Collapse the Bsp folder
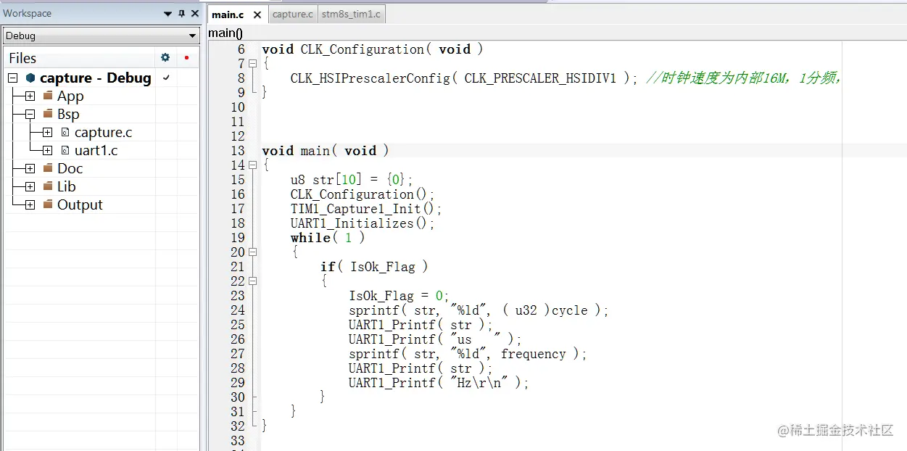Viewport: 907px width, 451px height. [30, 115]
